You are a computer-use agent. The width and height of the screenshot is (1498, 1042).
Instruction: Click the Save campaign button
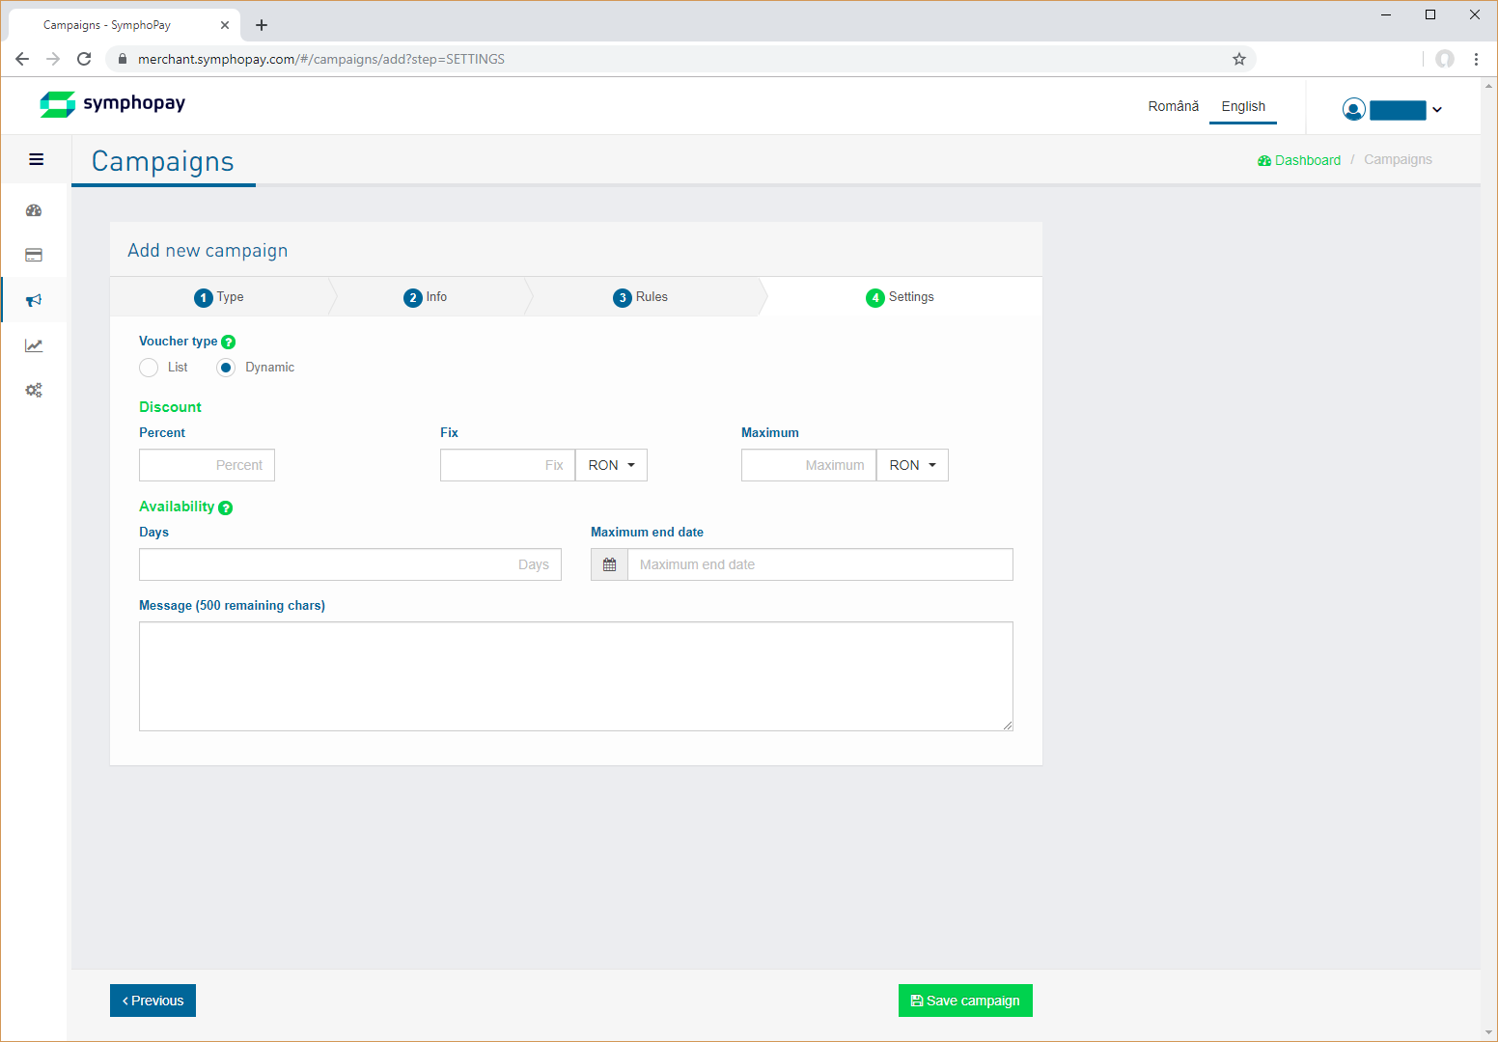pos(965,1001)
